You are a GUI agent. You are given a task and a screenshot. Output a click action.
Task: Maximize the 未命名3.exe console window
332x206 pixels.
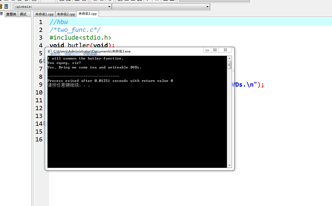[x=215, y=50]
